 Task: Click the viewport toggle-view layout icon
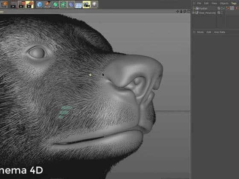(x=189, y=12)
